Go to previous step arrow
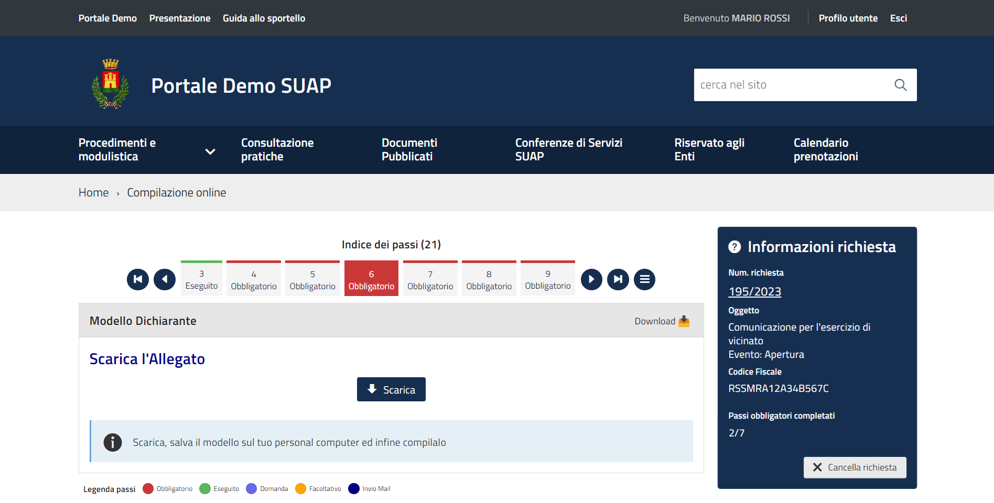Image resolution: width=994 pixels, height=503 pixels. click(165, 279)
